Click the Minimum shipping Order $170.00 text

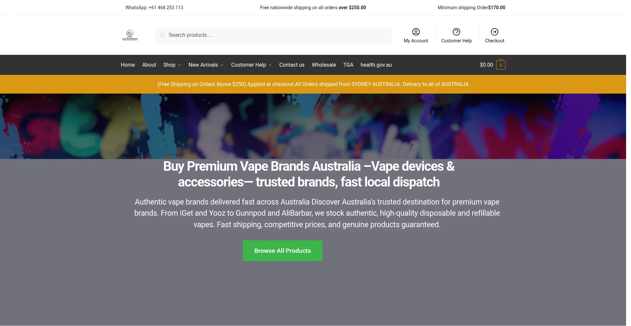tap(471, 8)
